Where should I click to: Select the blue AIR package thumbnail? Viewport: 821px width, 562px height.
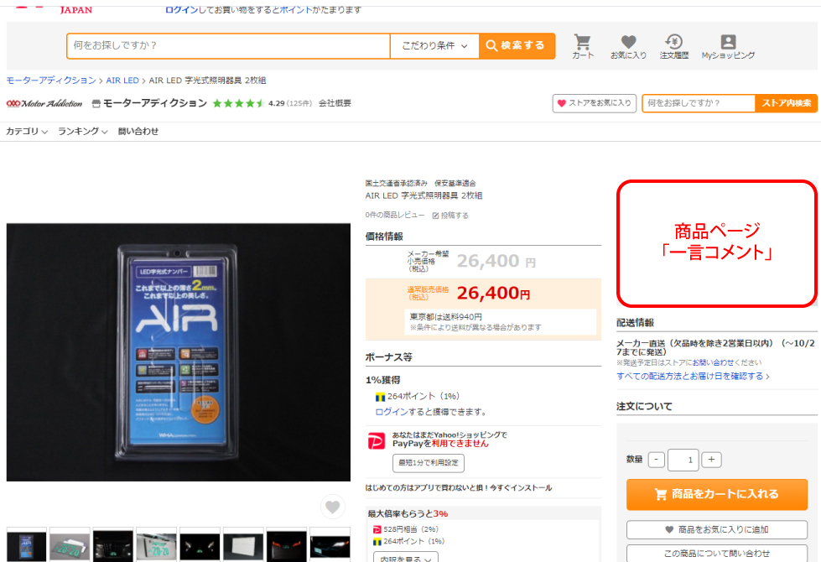26,545
